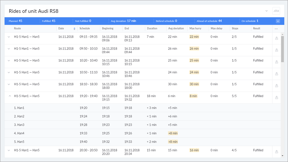The image size is (288, 162).
Task: Expand the 20:30 - 20:50 ride row
Action: (x=9, y=150)
